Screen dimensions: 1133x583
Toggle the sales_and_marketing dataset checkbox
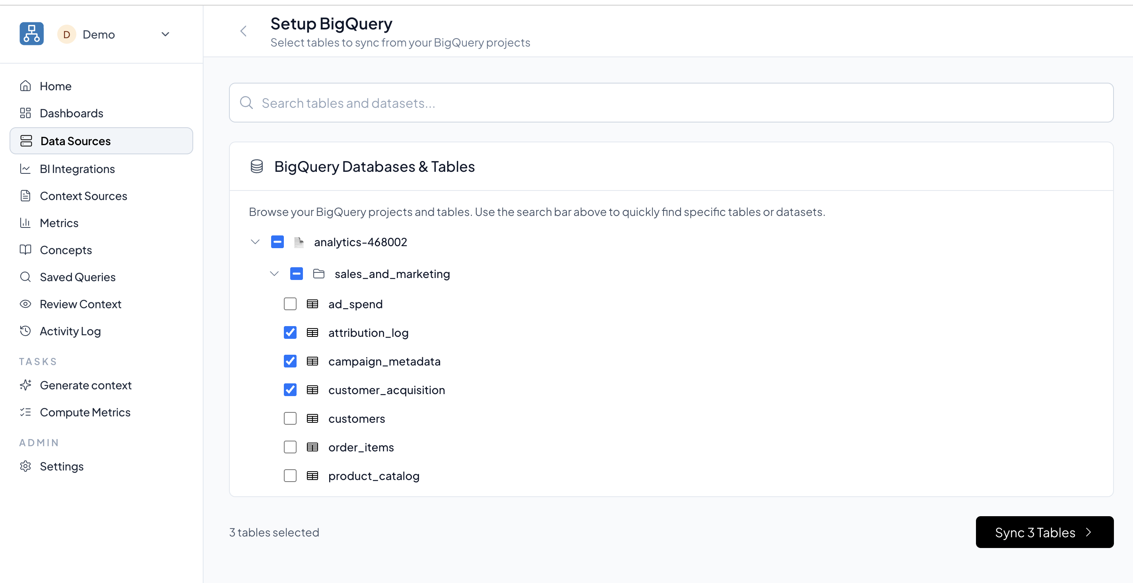297,274
